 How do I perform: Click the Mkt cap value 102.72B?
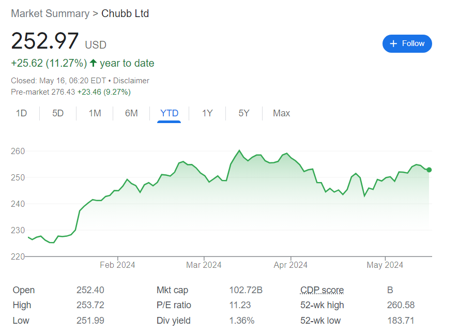click(x=246, y=290)
